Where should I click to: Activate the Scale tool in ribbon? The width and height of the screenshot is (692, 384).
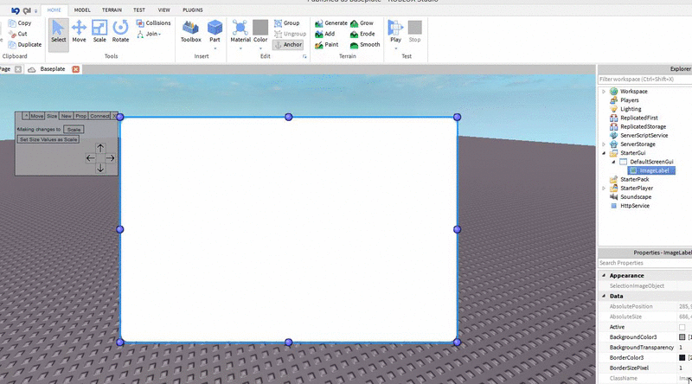(99, 32)
